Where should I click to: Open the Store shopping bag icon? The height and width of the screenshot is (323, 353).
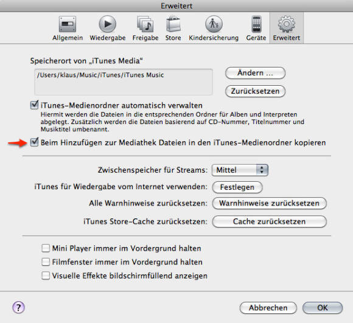click(173, 24)
